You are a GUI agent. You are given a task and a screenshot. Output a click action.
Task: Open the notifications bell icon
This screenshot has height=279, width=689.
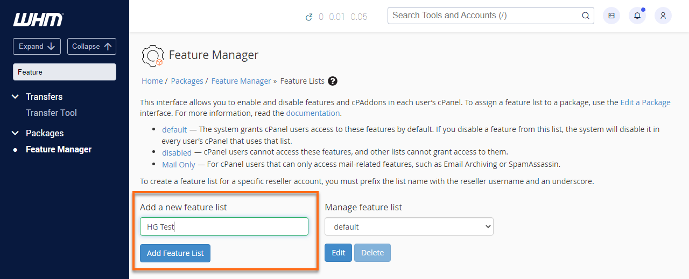(637, 16)
